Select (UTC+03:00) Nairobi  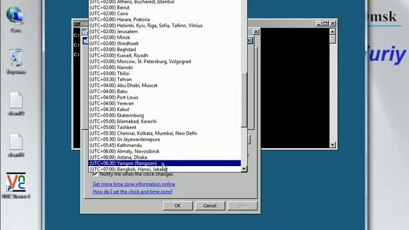(165, 67)
